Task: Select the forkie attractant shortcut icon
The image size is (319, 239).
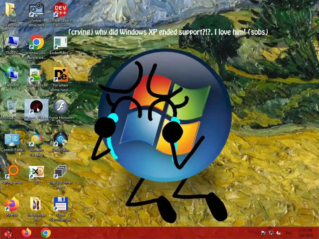Action: coord(36,15)
